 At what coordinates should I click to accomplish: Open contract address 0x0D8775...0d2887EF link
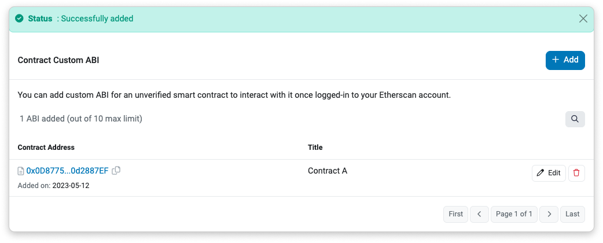67,171
